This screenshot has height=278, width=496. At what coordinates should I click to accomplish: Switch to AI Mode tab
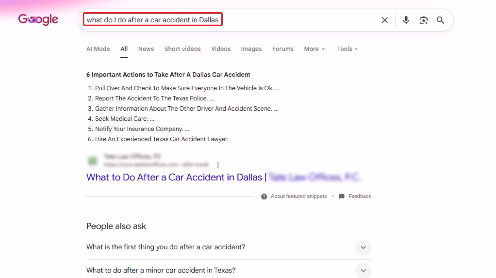(x=98, y=49)
